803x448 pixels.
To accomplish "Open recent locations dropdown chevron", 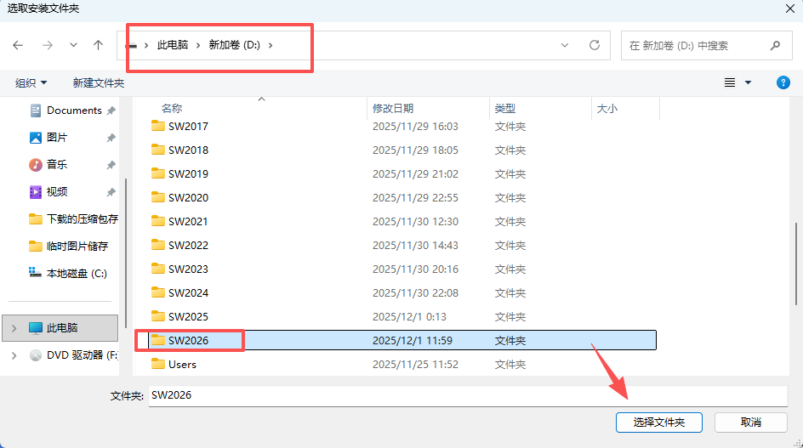I will point(74,45).
